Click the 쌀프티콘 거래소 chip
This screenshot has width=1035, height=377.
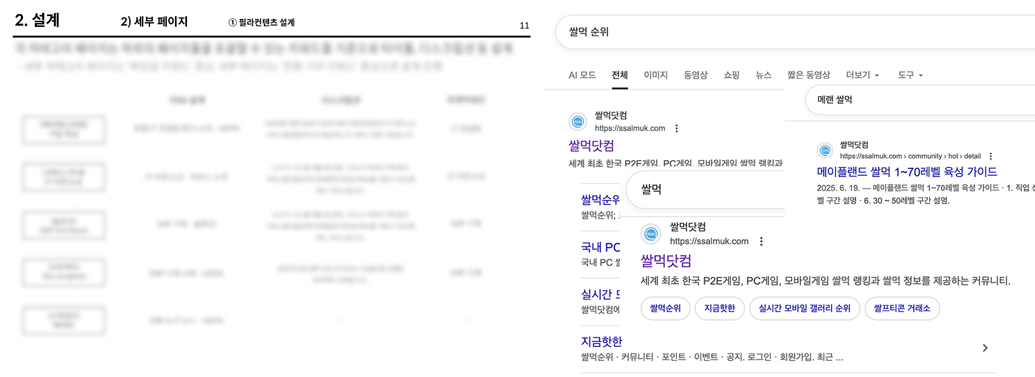click(x=902, y=309)
